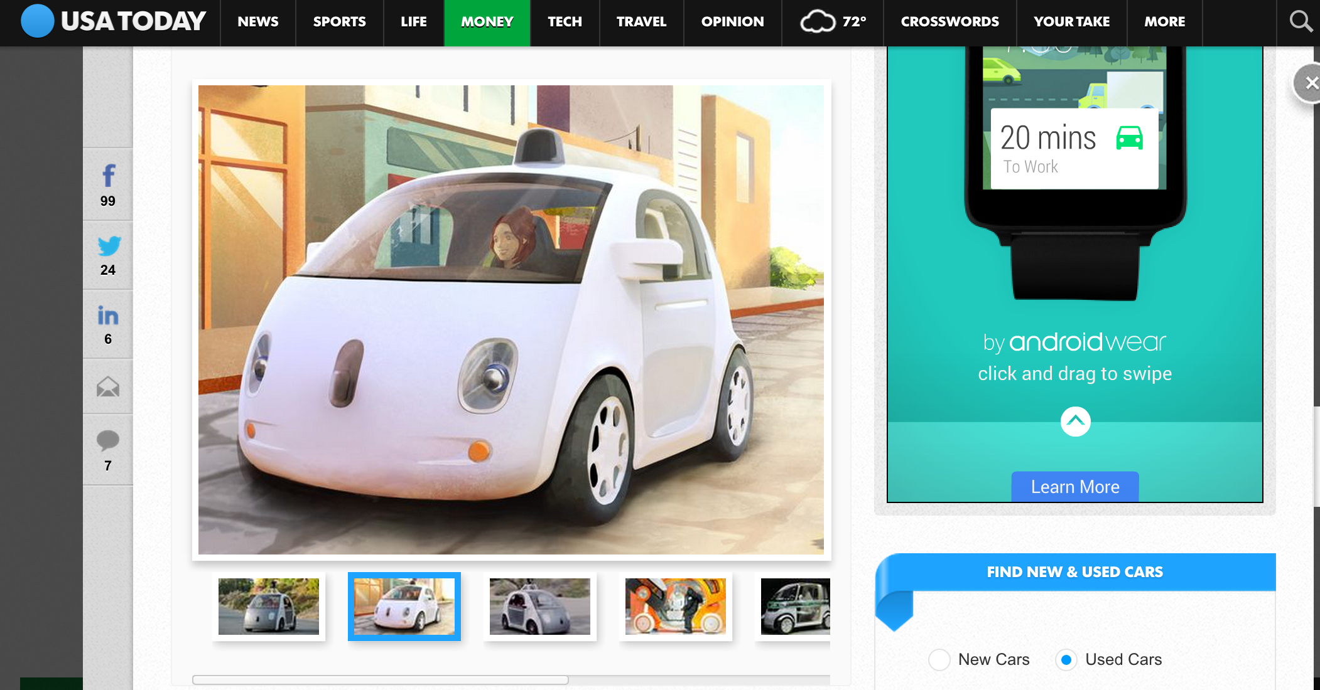
Task: Open the TECH section tab
Action: (565, 22)
